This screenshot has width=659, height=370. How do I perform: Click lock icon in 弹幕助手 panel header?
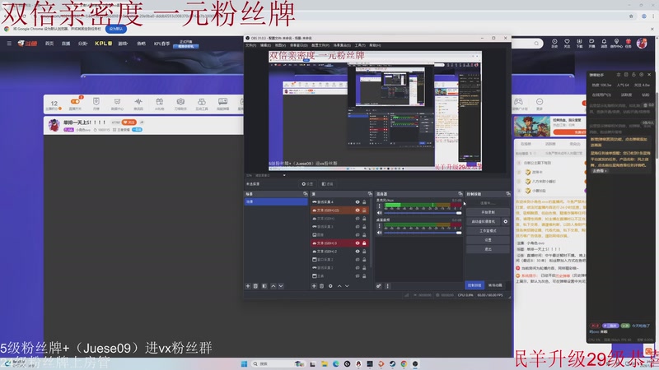coord(633,75)
